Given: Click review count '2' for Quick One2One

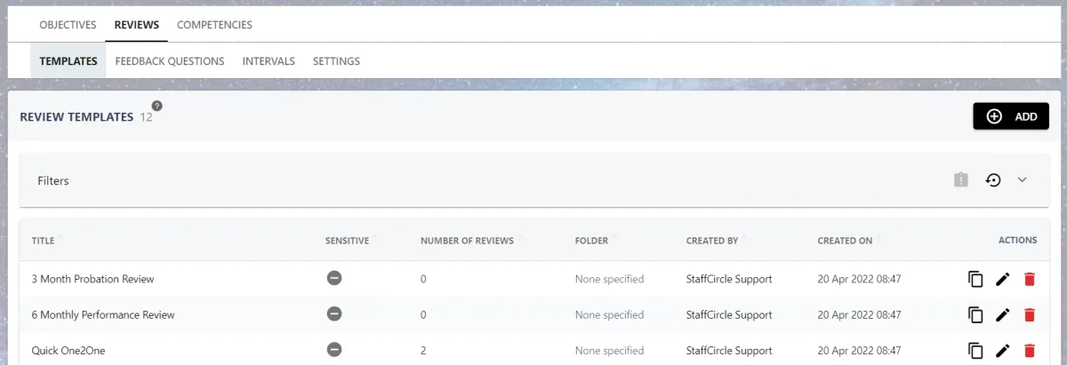Looking at the screenshot, I should pos(423,350).
